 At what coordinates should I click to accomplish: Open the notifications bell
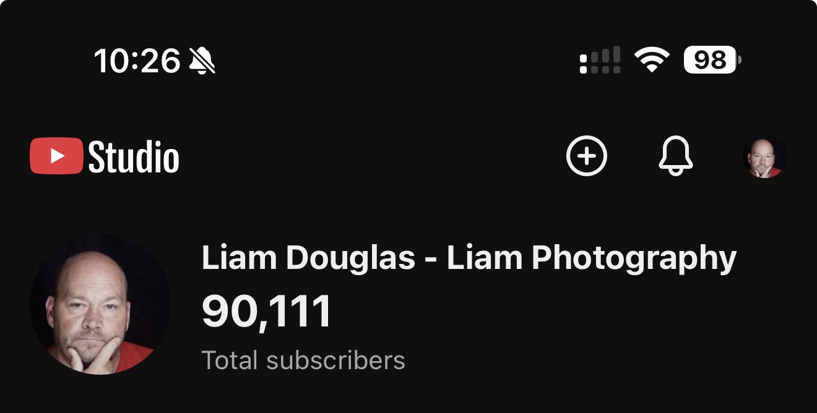point(675,156)
